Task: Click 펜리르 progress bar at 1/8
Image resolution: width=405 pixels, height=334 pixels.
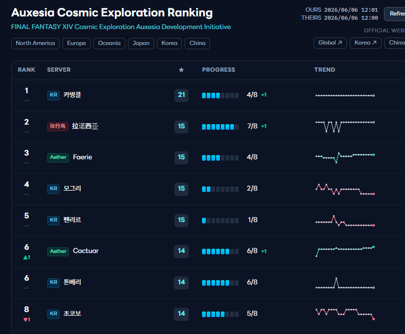Action: (x=220, y=221)
